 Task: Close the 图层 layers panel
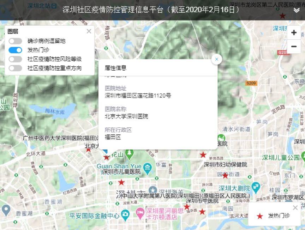(89, 31)
